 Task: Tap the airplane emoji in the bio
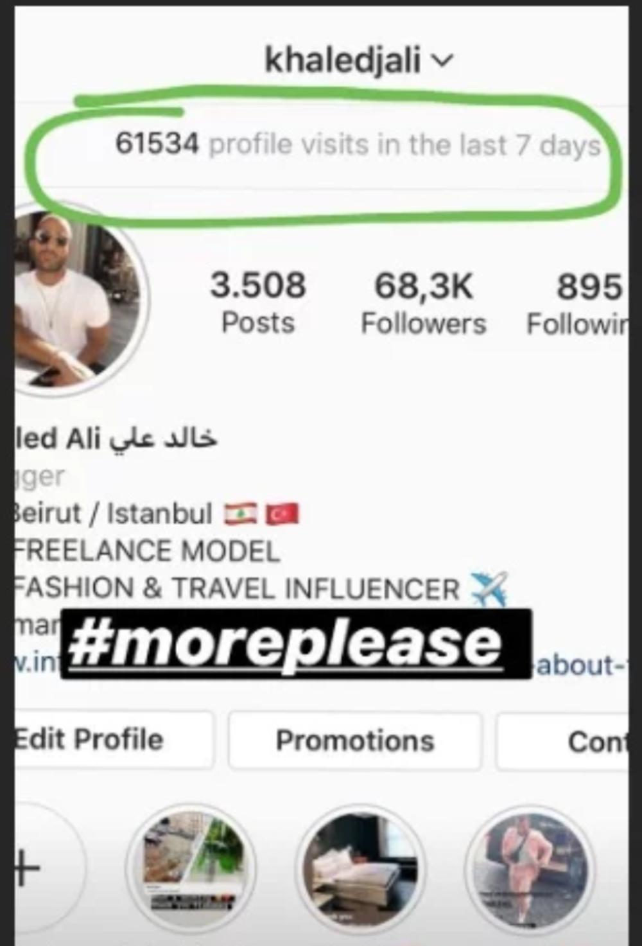coord(489,588)
